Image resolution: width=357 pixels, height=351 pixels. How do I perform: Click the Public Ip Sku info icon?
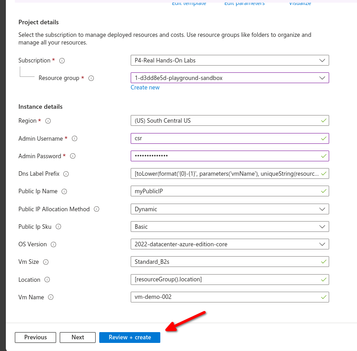tap(58, 227)
